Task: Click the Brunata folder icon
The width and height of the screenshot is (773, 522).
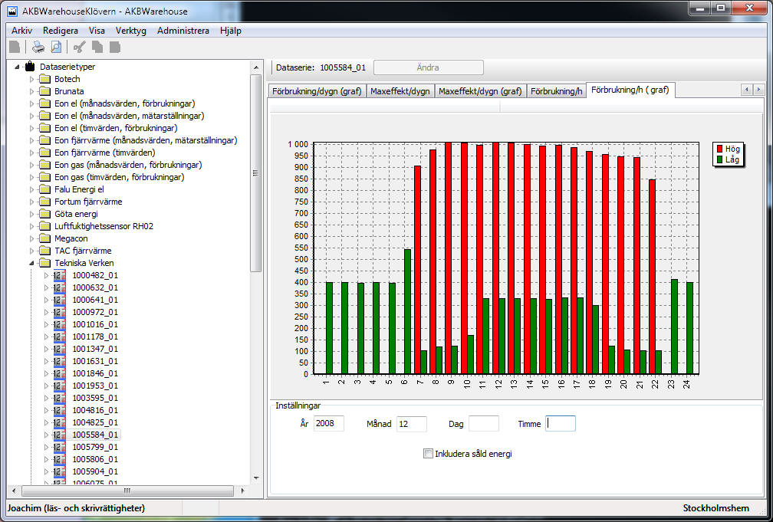Action: [x=44, y=91]
